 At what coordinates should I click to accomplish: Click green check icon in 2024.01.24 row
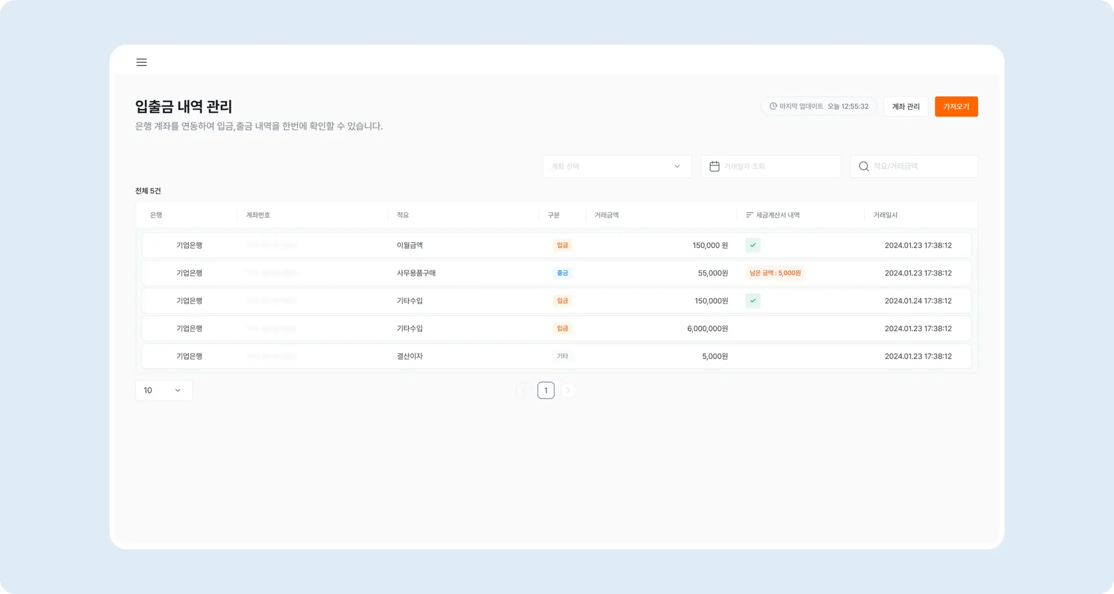pyautogui.click(x=753, y=301)
